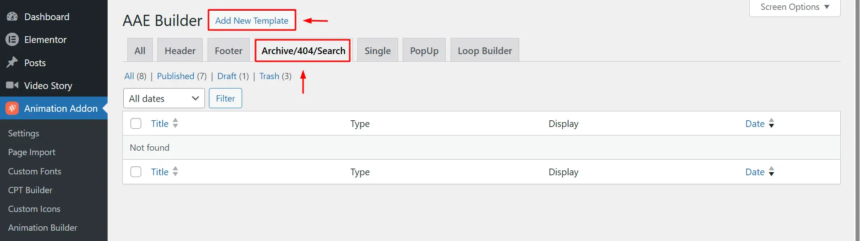Click the Add New Template button
Viewport: 860px width, 241px height.
(x=252, y=21)
